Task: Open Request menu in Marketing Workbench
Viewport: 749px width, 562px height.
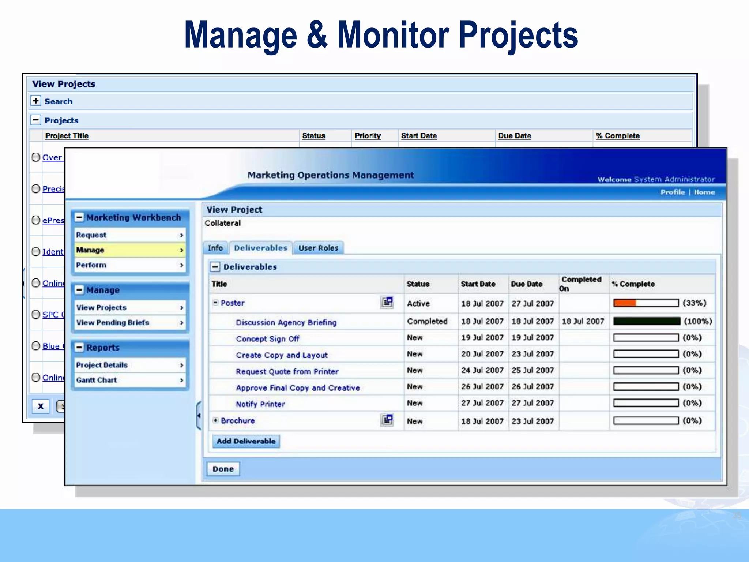Action: (x=130, y=235)
